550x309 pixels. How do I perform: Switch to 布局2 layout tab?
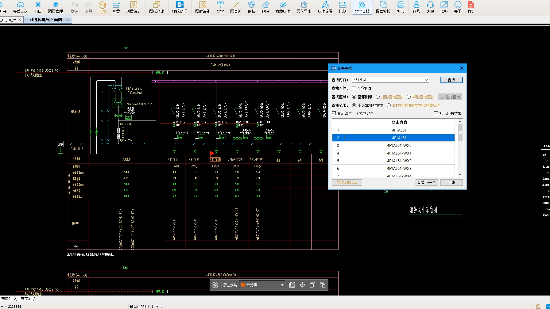pyautogui.click(x=26, y=298)
